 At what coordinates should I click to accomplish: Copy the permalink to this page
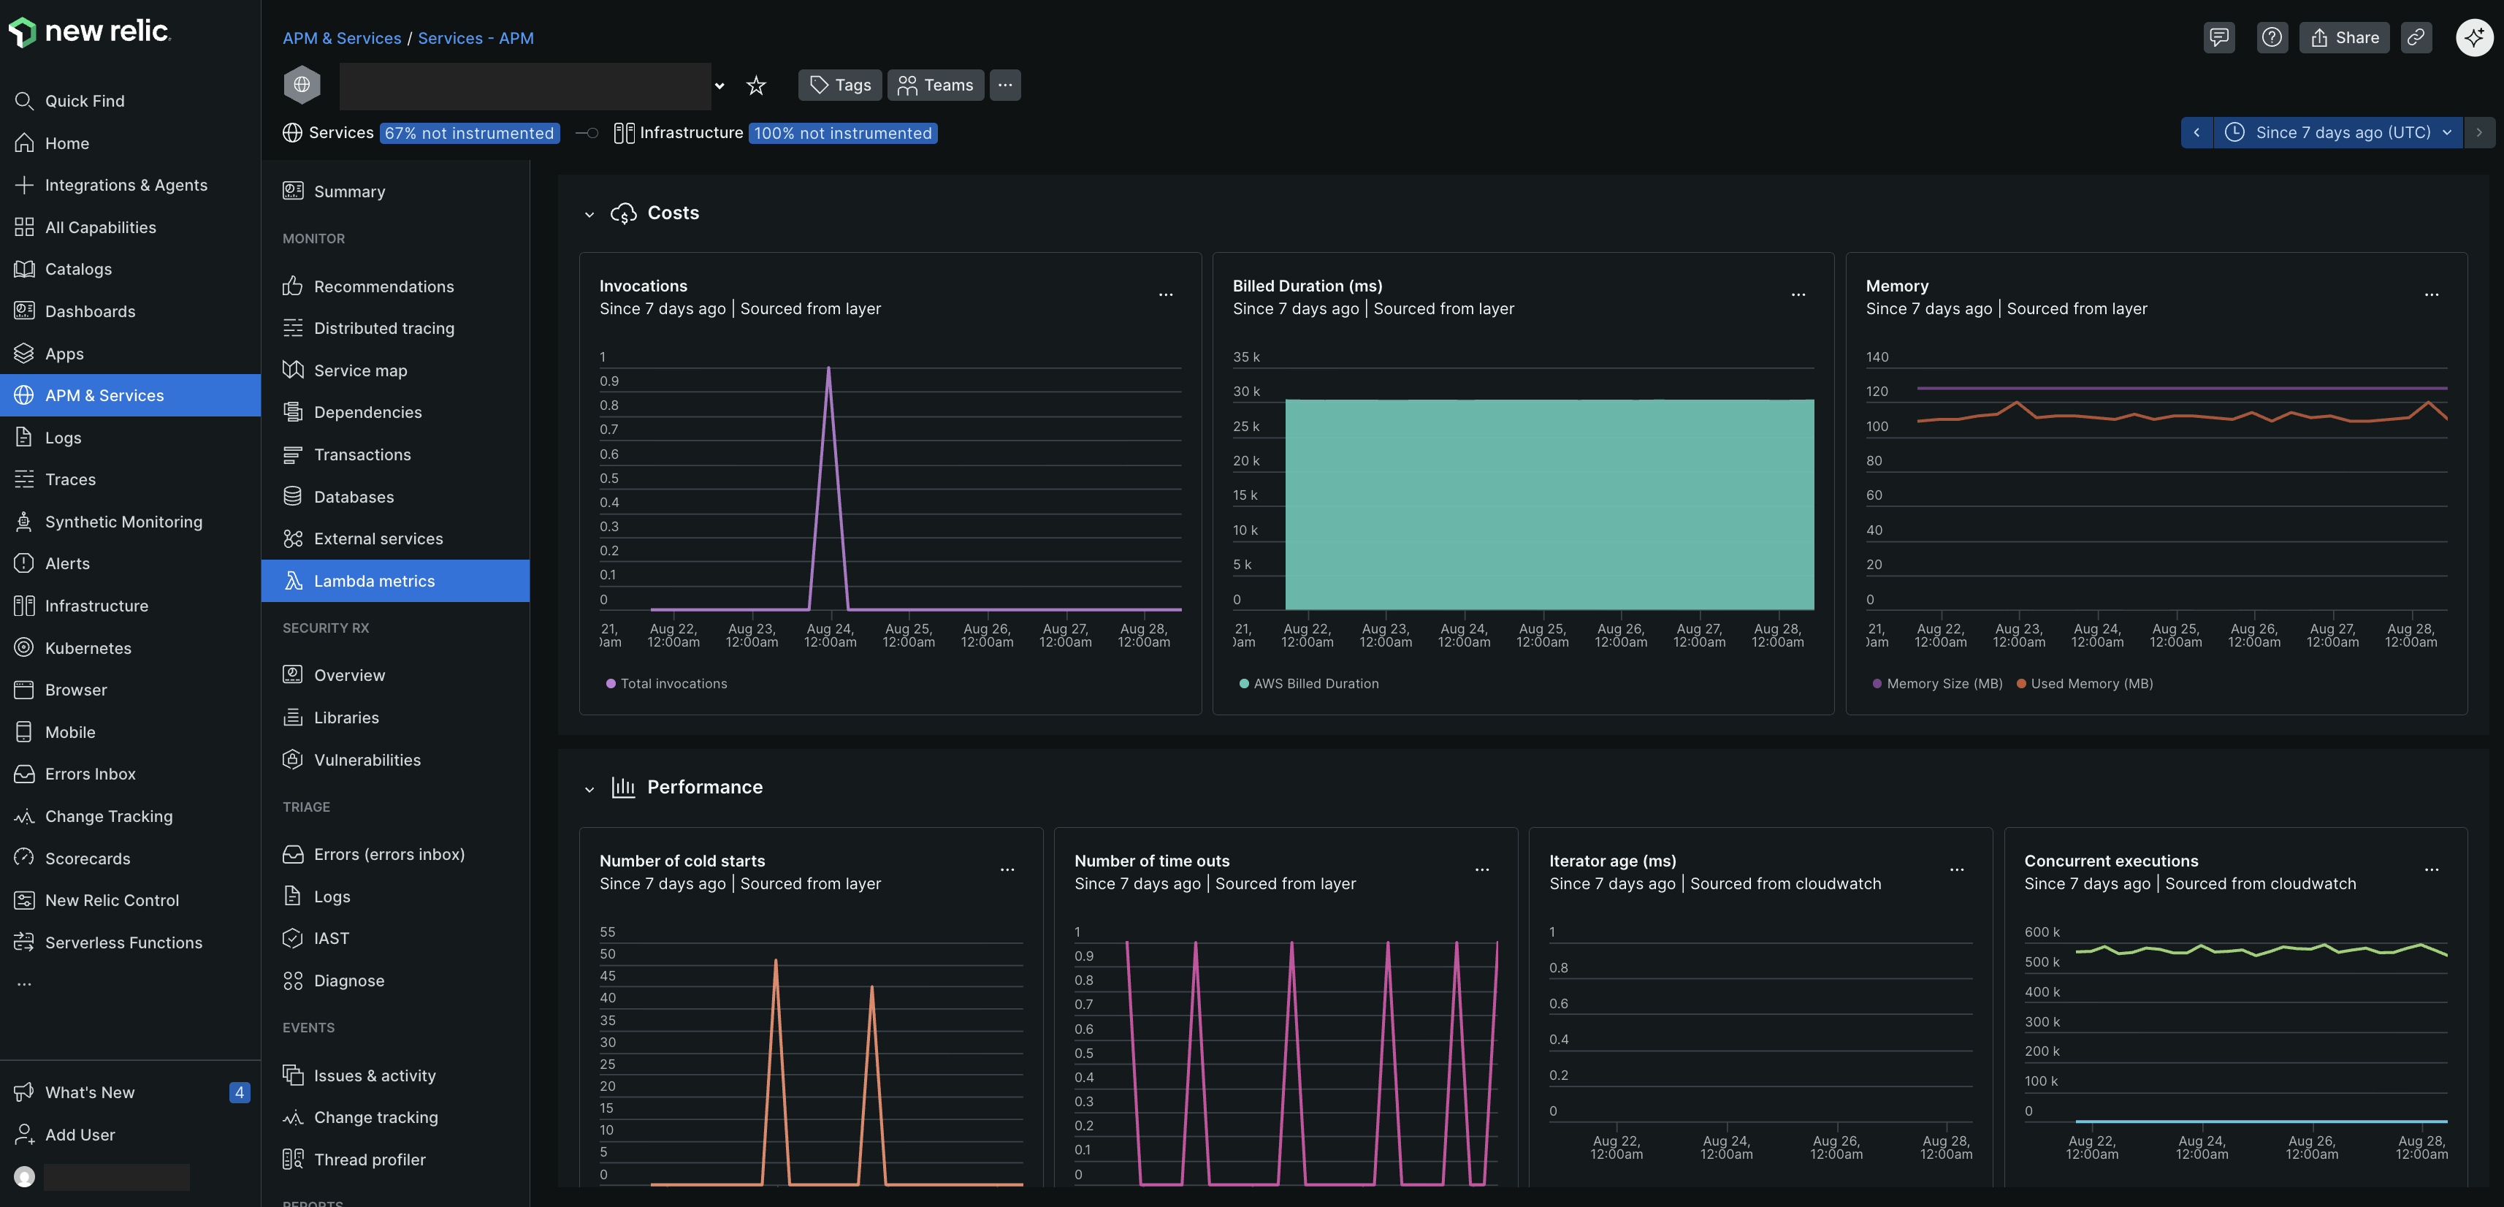(2416, 37)
